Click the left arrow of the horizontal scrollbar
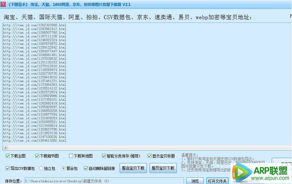This screenshot has width=292, height=184. [x=6, y=148]
